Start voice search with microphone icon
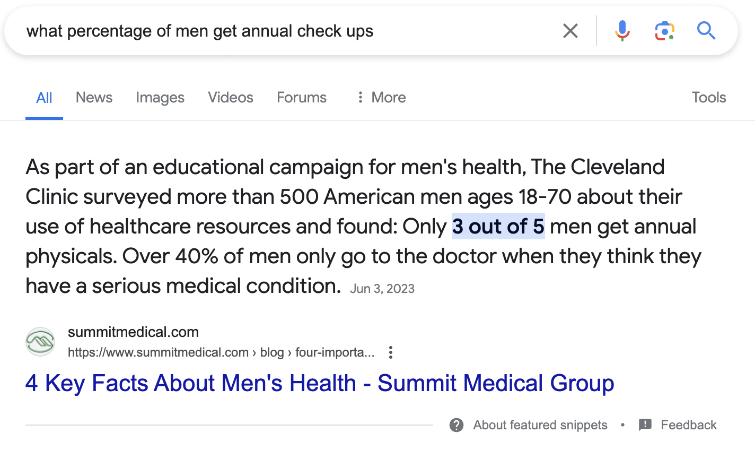 (622, 31)
